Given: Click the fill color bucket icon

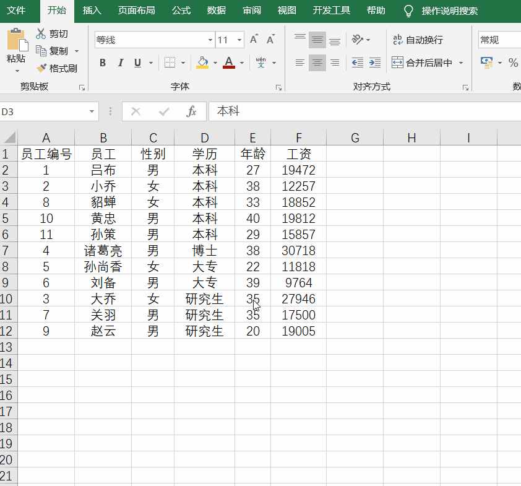Looking at the screenshot, I should click(202, 63).
